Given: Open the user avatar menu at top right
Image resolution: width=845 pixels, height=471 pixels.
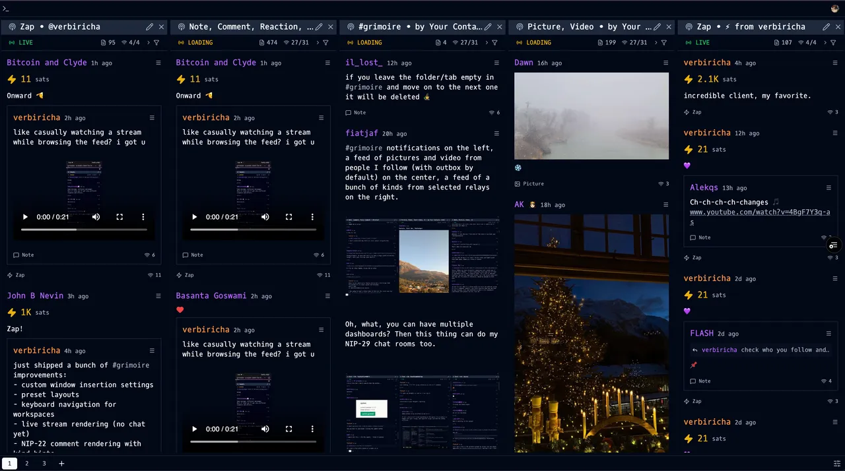Looking at the screenshot, I should tap(835, 9).
